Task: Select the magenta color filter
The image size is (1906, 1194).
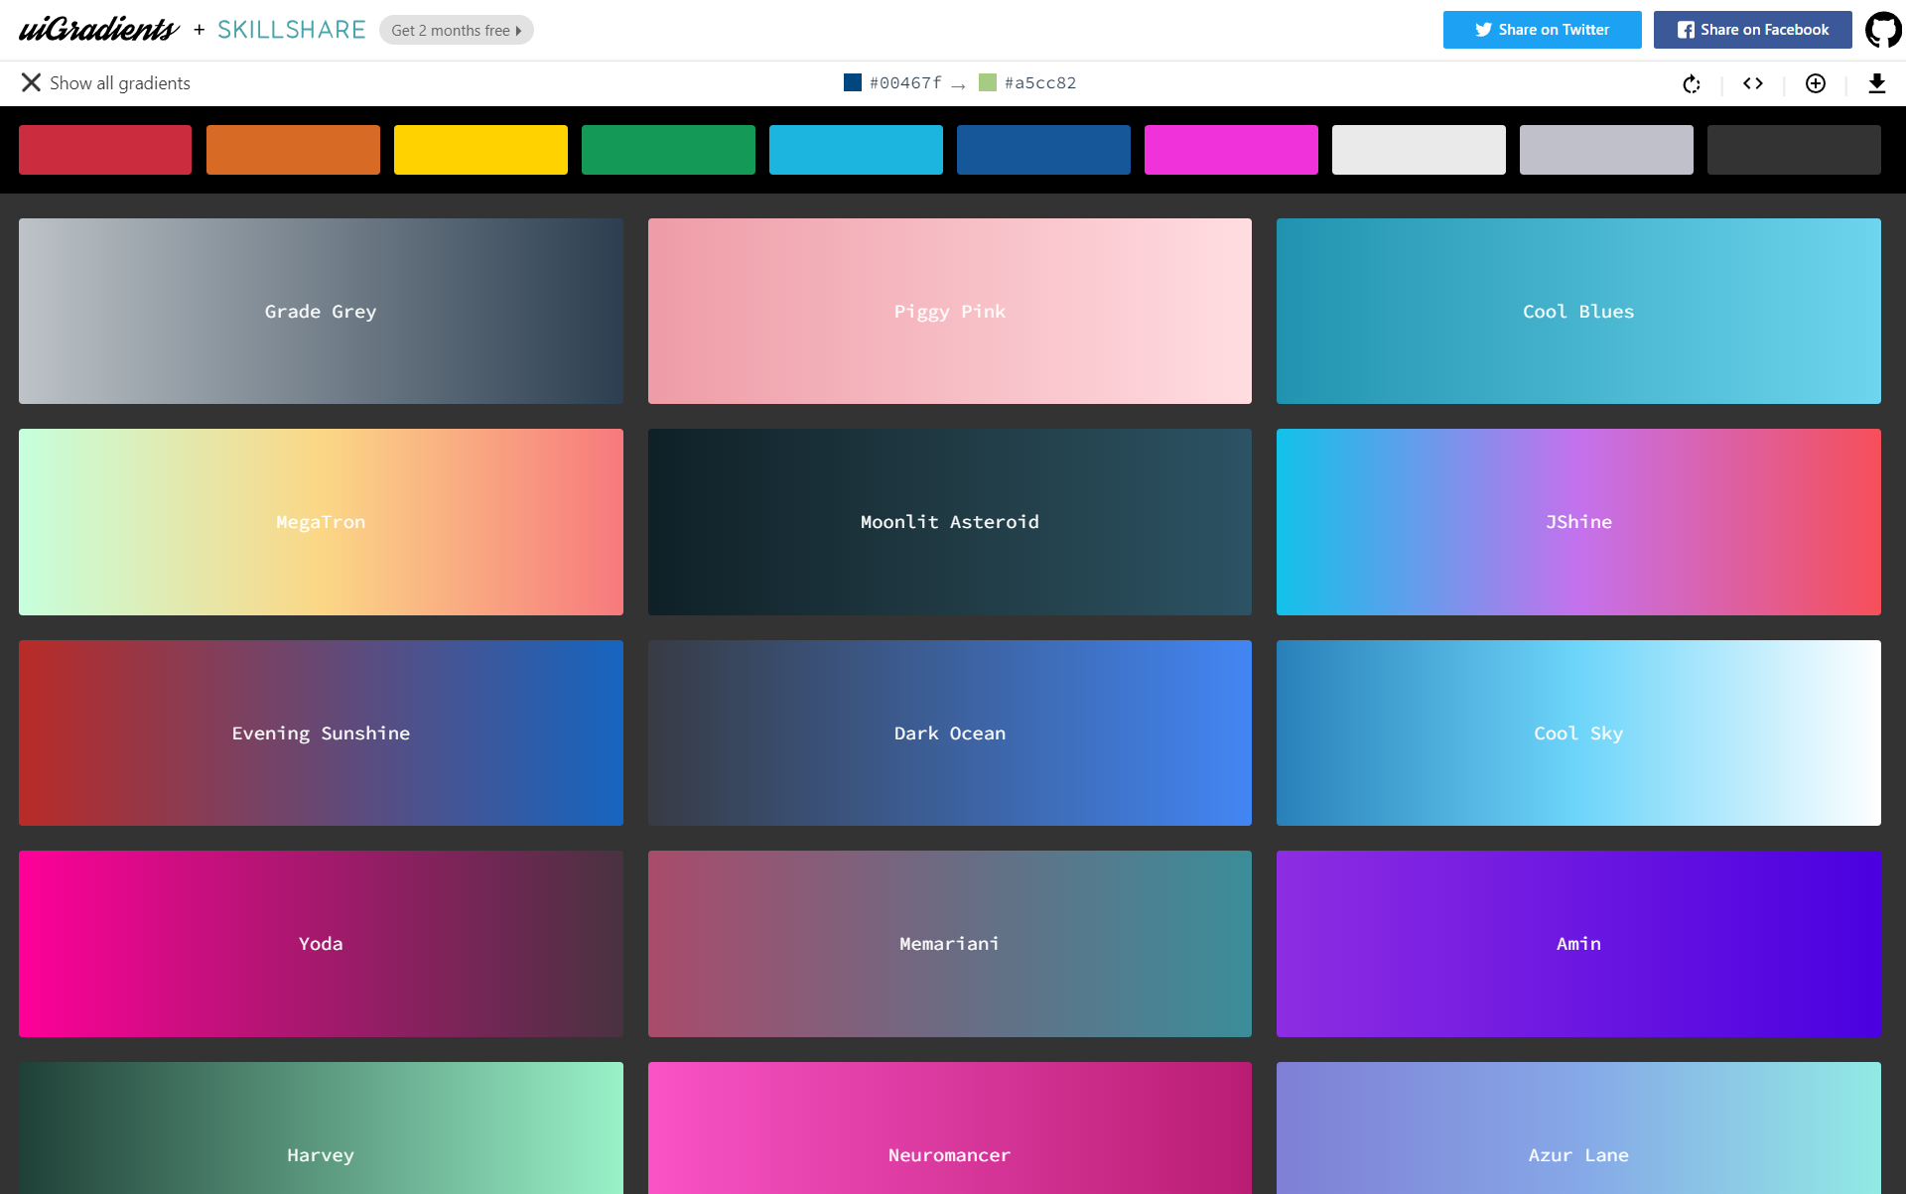Action: pyautogui.click(x=1231, y=150)
